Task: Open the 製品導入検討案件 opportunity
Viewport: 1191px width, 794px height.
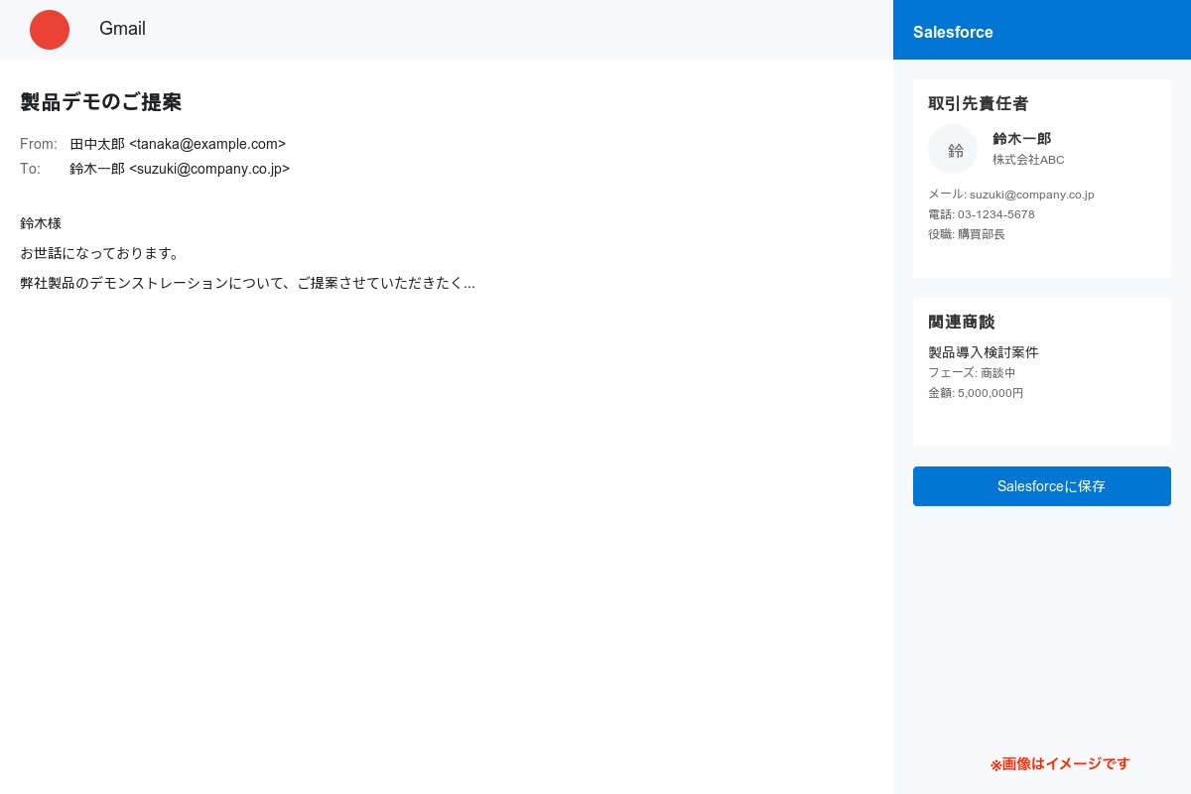Action: (x=983, y=352)
